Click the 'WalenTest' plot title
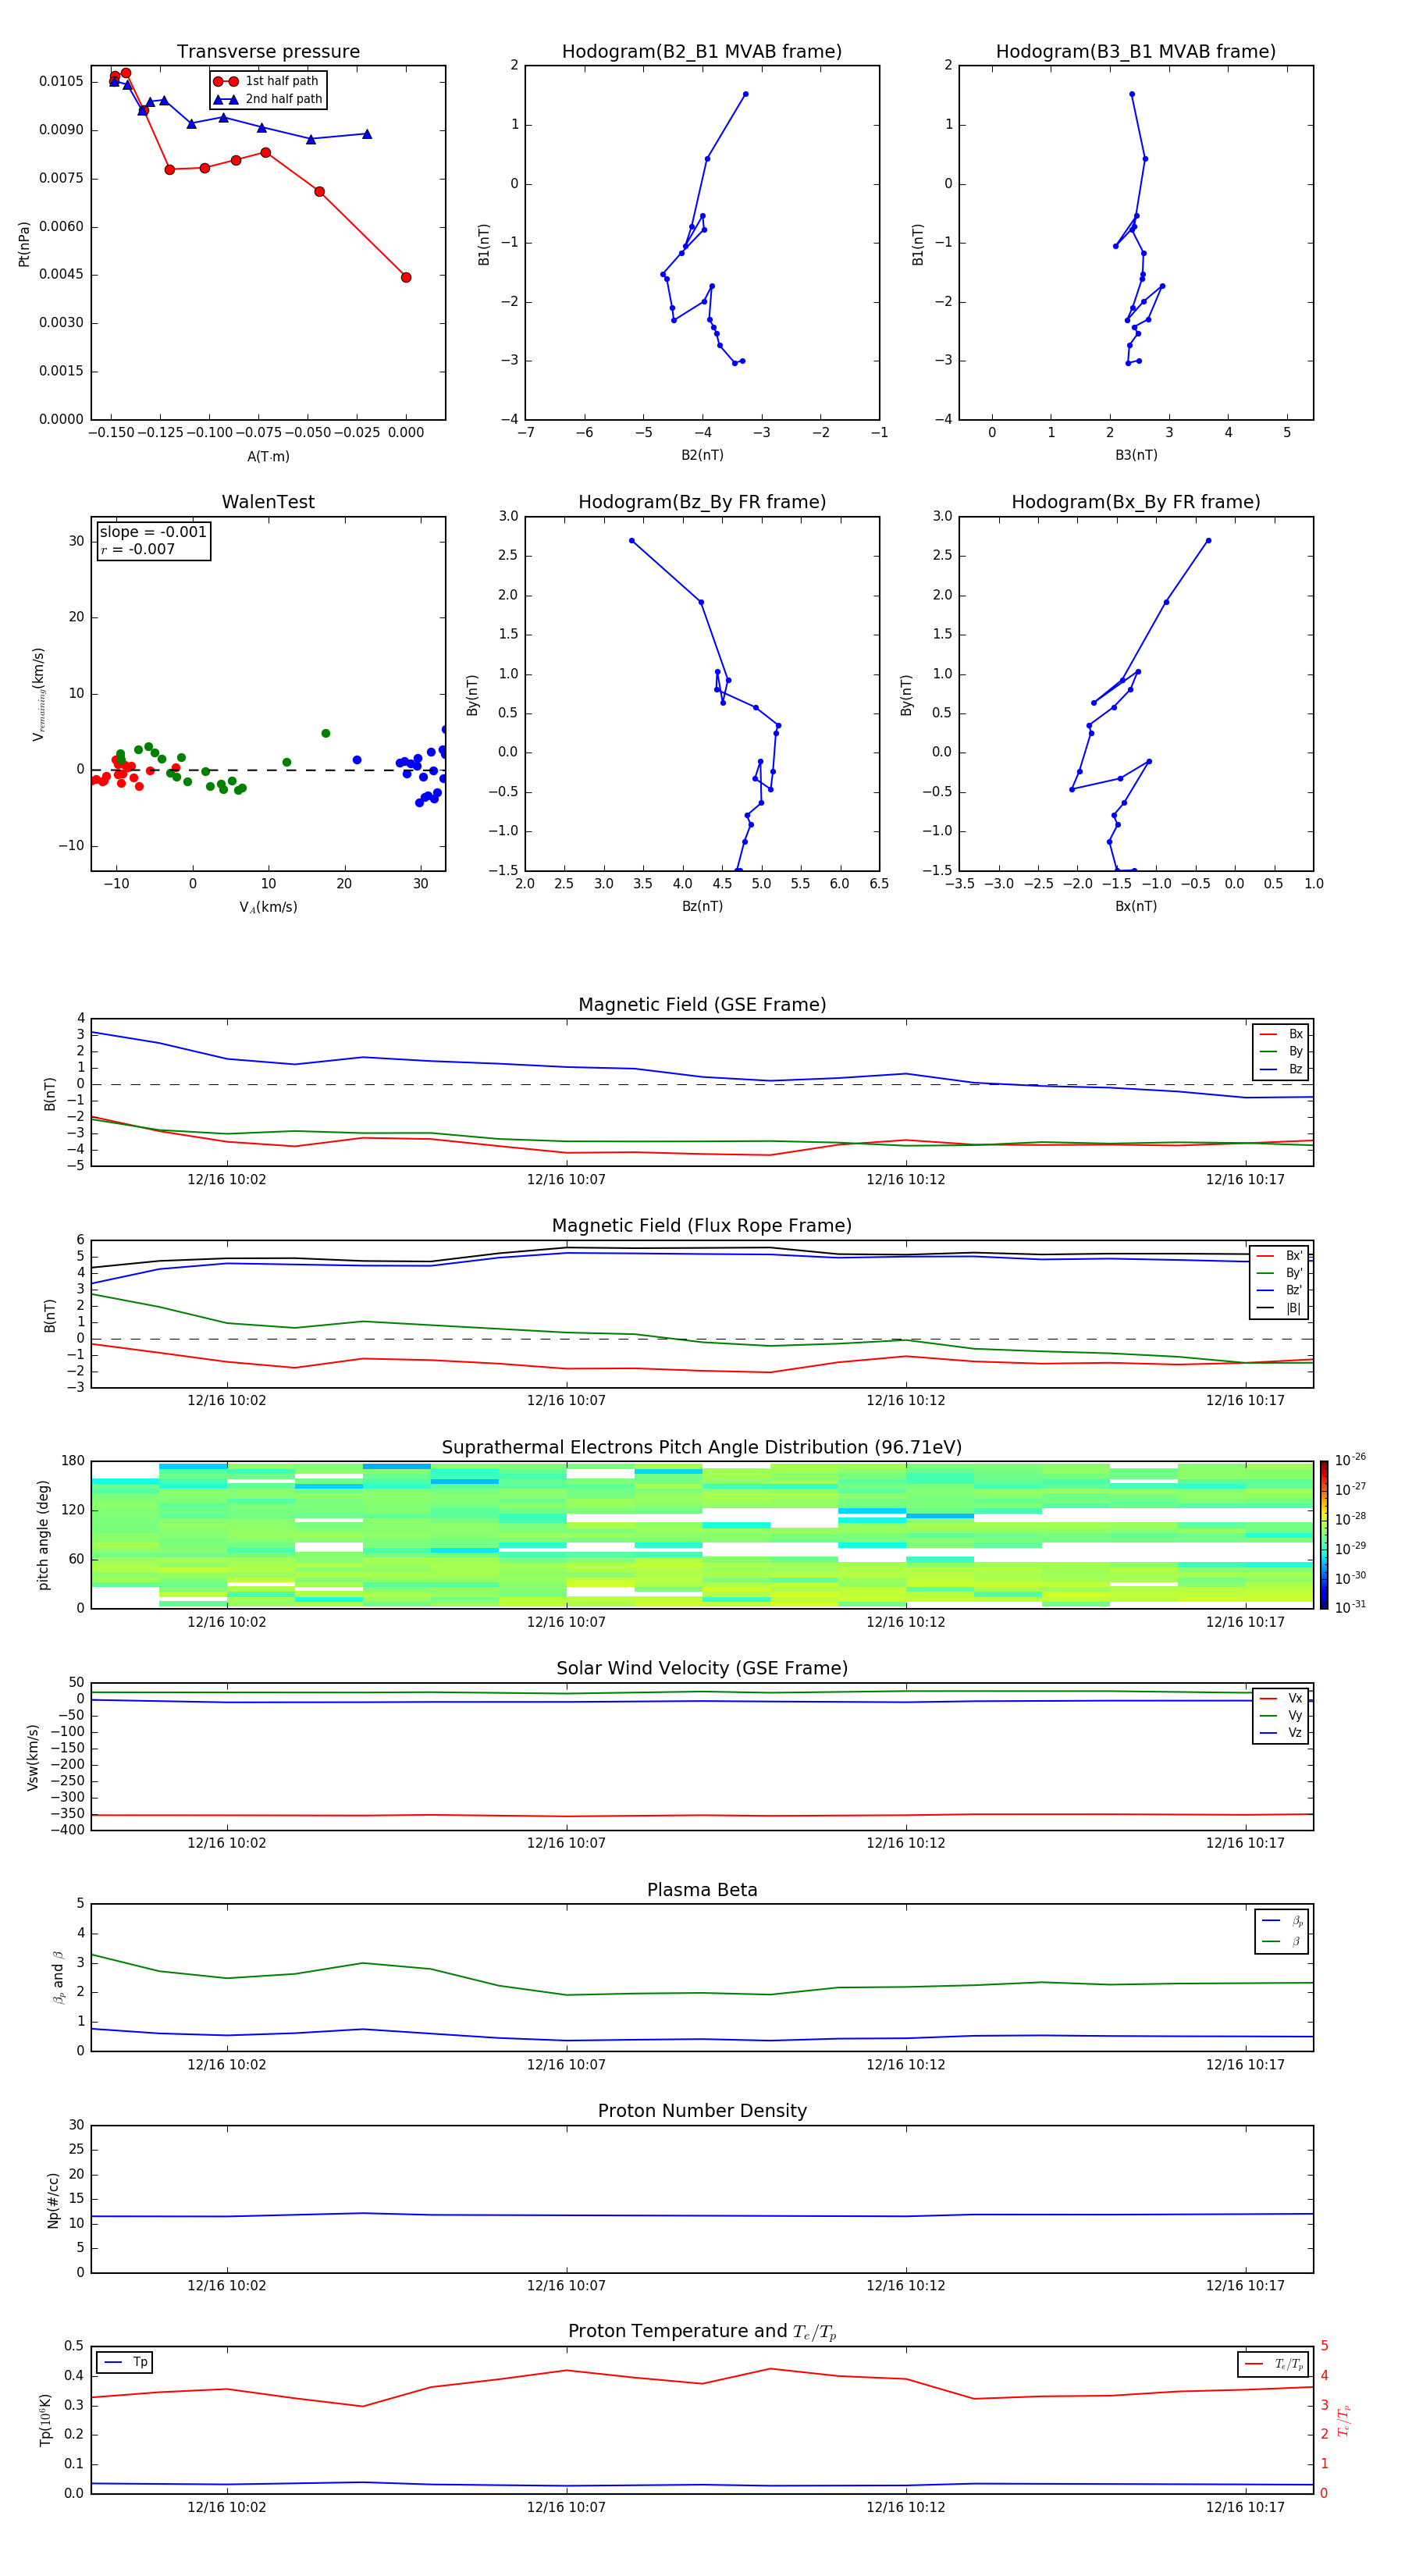This screenshot has width=1405, height=2576. tap(268, 502)
